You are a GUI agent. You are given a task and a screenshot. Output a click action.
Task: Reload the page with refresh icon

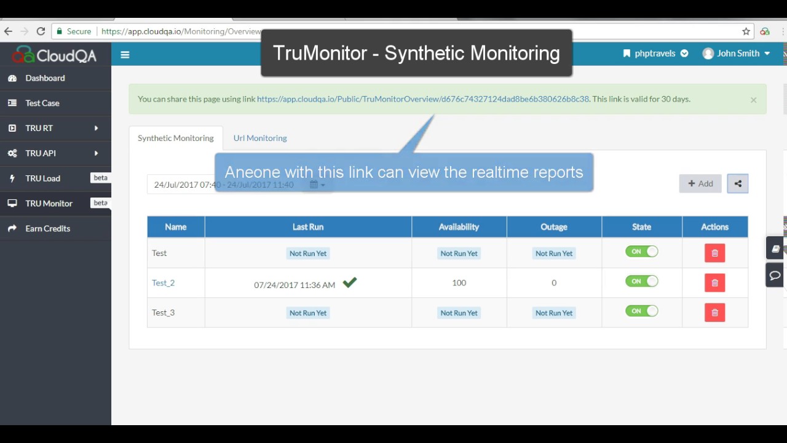[x=41, y=31]
